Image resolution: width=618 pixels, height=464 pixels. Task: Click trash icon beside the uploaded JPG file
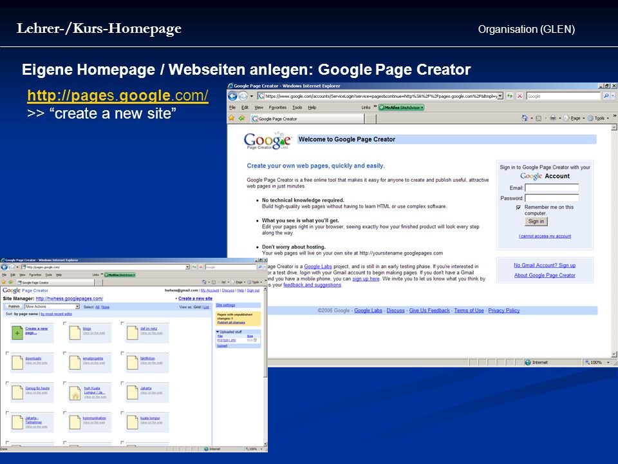(x=255, y=340)
